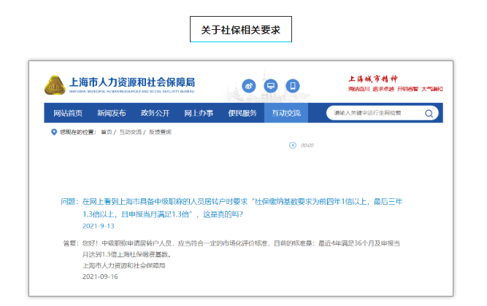Screen dimensions: 487x306
Task: Click the question date 2021-9-13
Action: (98, 226)
